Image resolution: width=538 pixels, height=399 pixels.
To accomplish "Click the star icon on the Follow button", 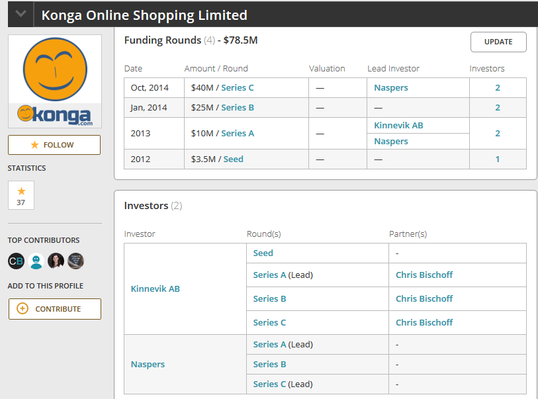I will coord(34,145).
